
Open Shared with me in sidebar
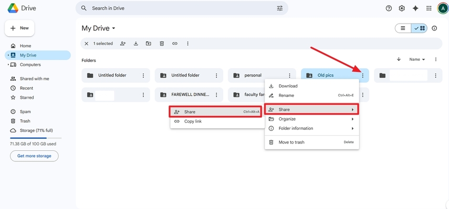click(37, 79)
